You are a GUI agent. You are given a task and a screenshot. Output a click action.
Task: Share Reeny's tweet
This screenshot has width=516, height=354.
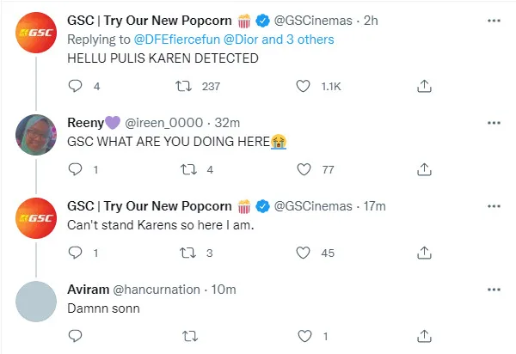point(423,169)
